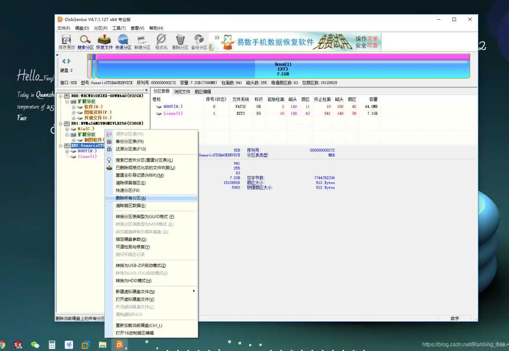
Task: Open the 新建虚拟硬盘文件 submenu arrow
Action: 193,291
